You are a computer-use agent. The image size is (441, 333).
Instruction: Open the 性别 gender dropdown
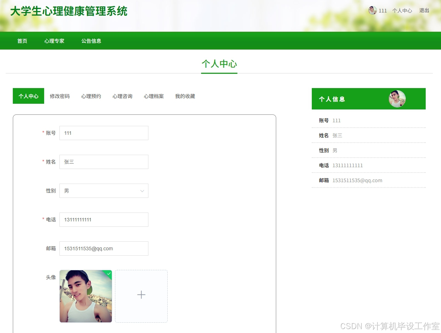pyautogui.click(x=104, y=191)
